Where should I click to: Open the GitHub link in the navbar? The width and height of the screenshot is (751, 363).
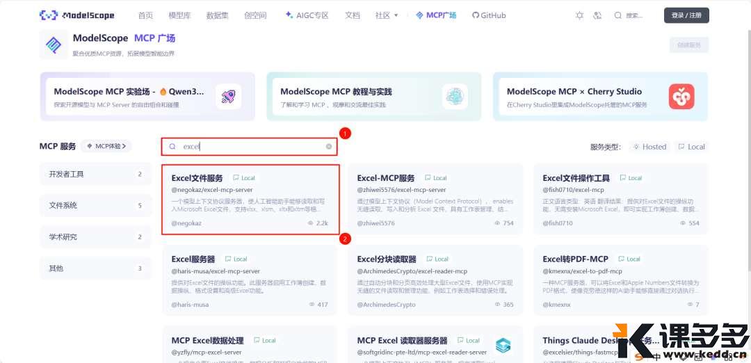489,15
